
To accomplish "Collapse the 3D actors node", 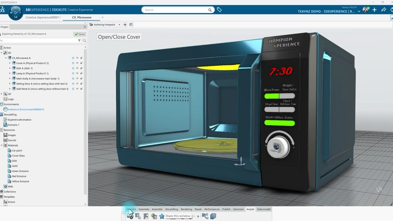I will [x=2, y=53].
